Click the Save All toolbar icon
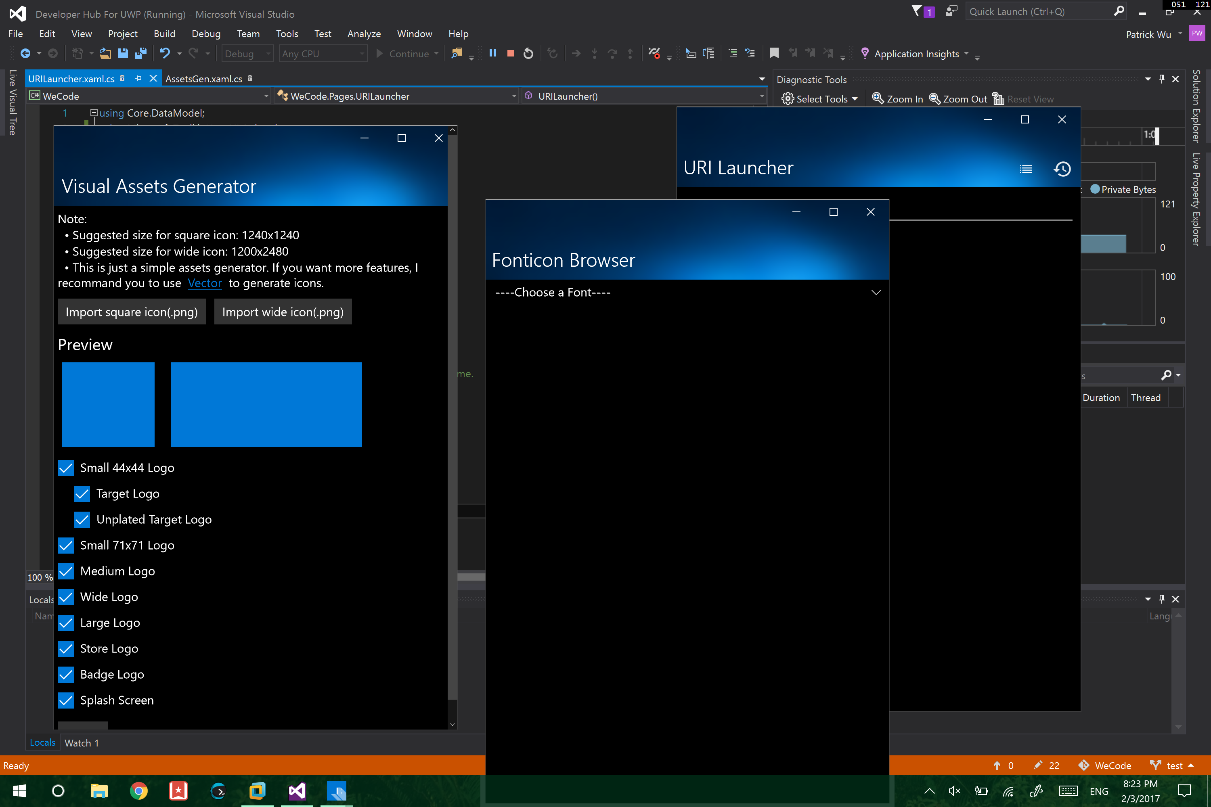Screen dimensions: 1211x807 pyautogui.click(x=140, y=54)
